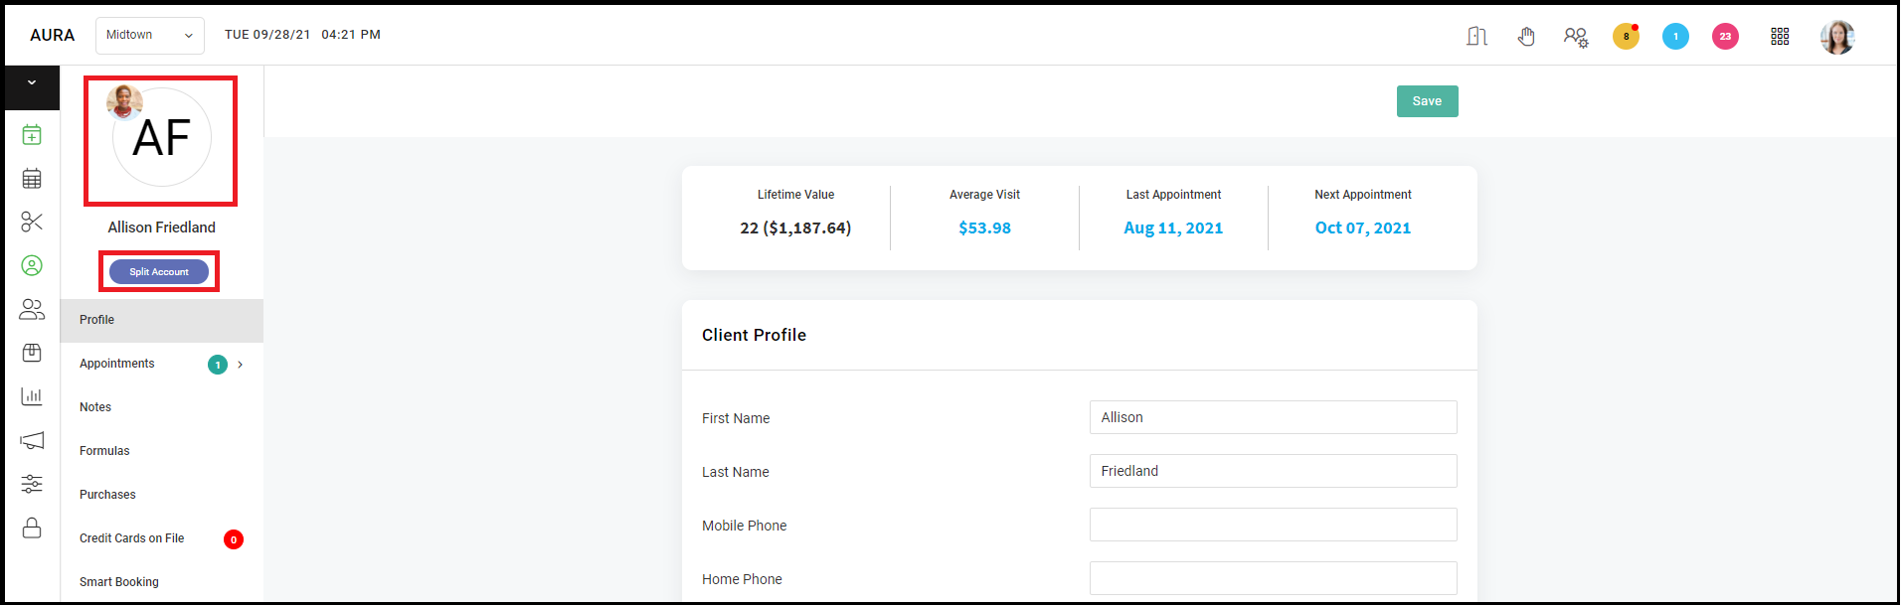Open the Appointments menu item
The width and height of the screenshot is (1902, 606).
[x=117, y=364]
